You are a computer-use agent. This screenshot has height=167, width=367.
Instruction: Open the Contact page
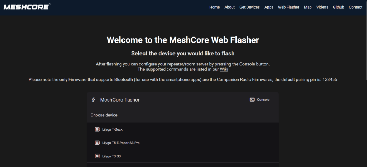coord(356,7)
